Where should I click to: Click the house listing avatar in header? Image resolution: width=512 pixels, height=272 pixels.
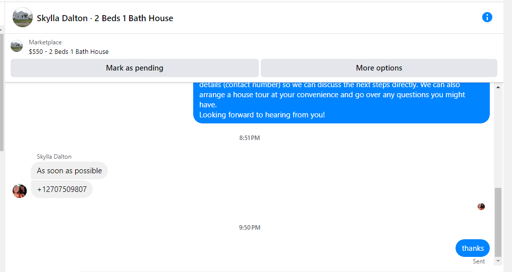pyautogui.click(x=23, y=17)
